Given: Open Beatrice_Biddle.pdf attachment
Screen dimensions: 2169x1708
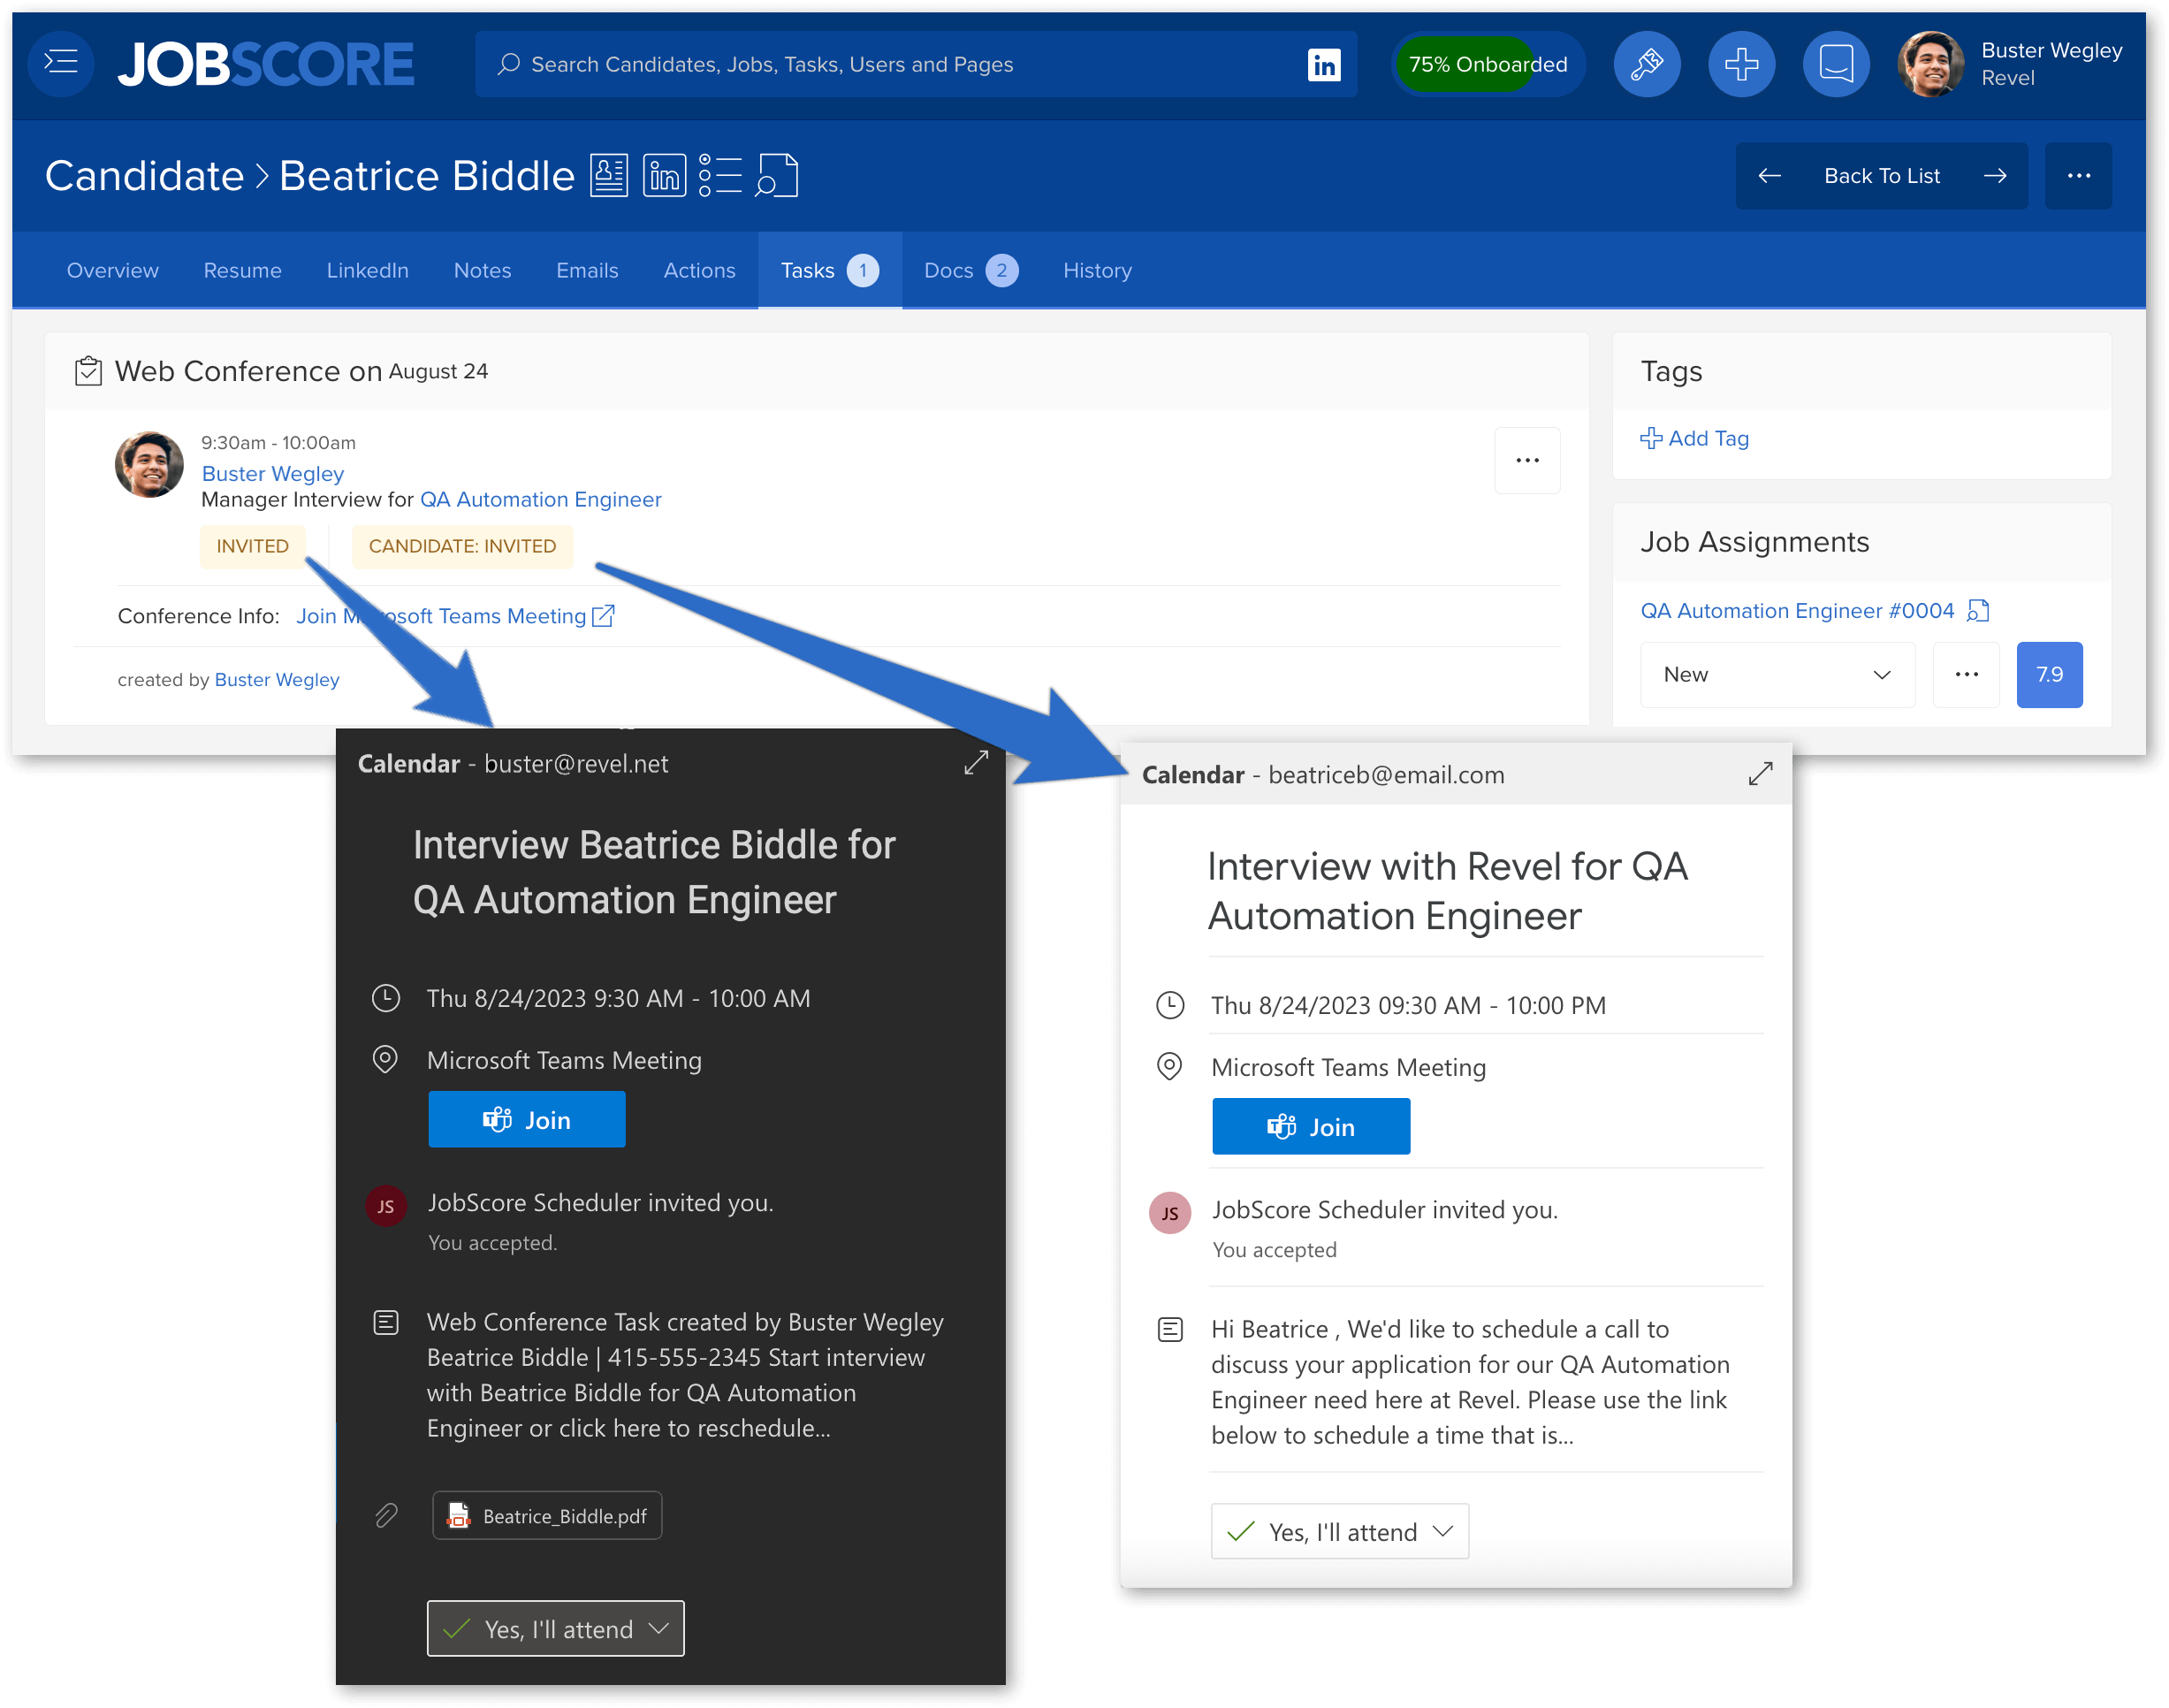Looking at the screenshot, I should tap(547, 1517).
